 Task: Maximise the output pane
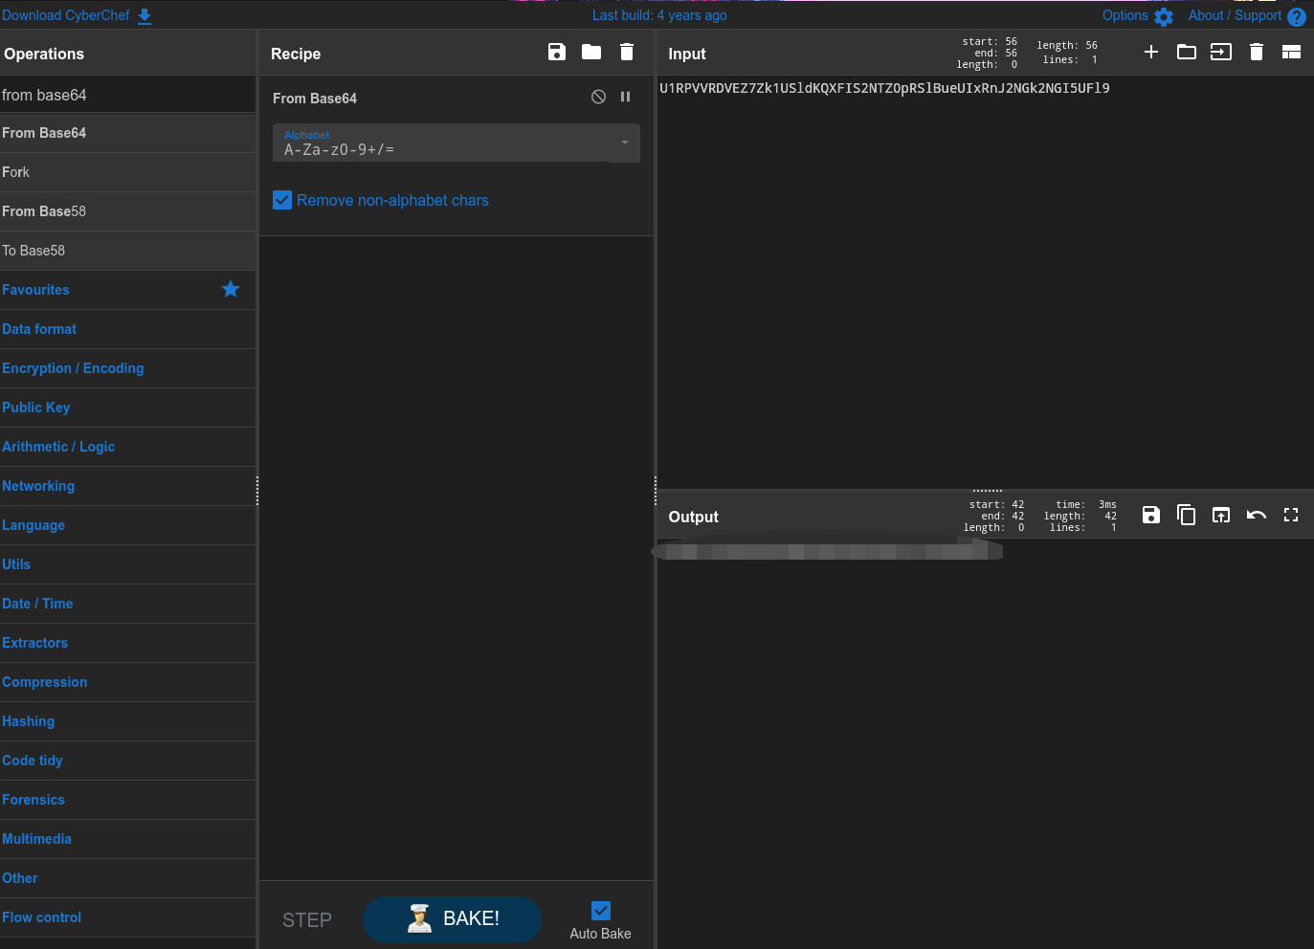[x=1291, y=516]
